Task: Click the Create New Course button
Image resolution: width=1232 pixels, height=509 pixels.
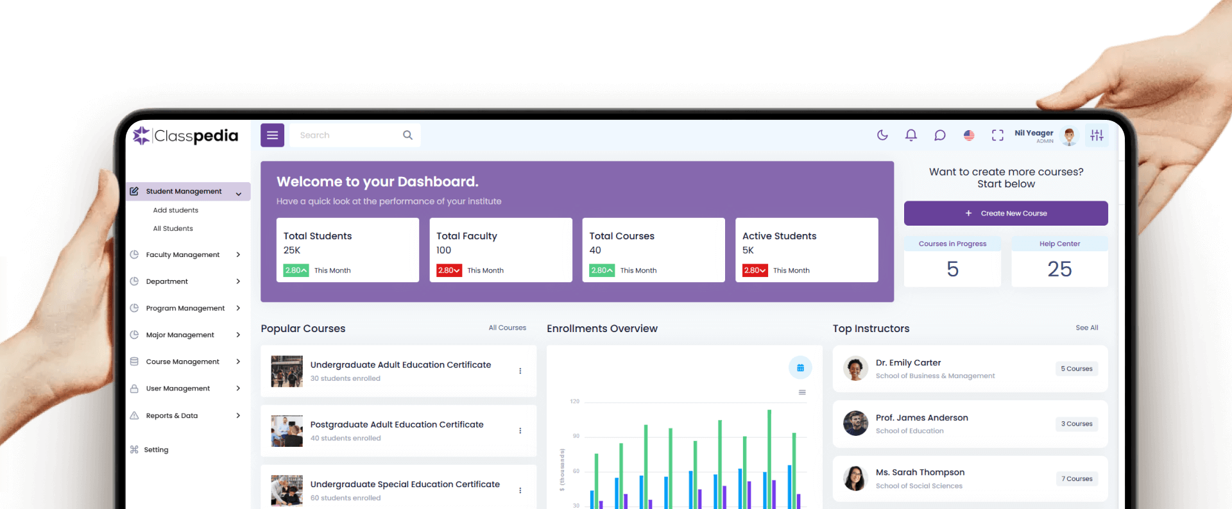Action: click(1005, 213)
